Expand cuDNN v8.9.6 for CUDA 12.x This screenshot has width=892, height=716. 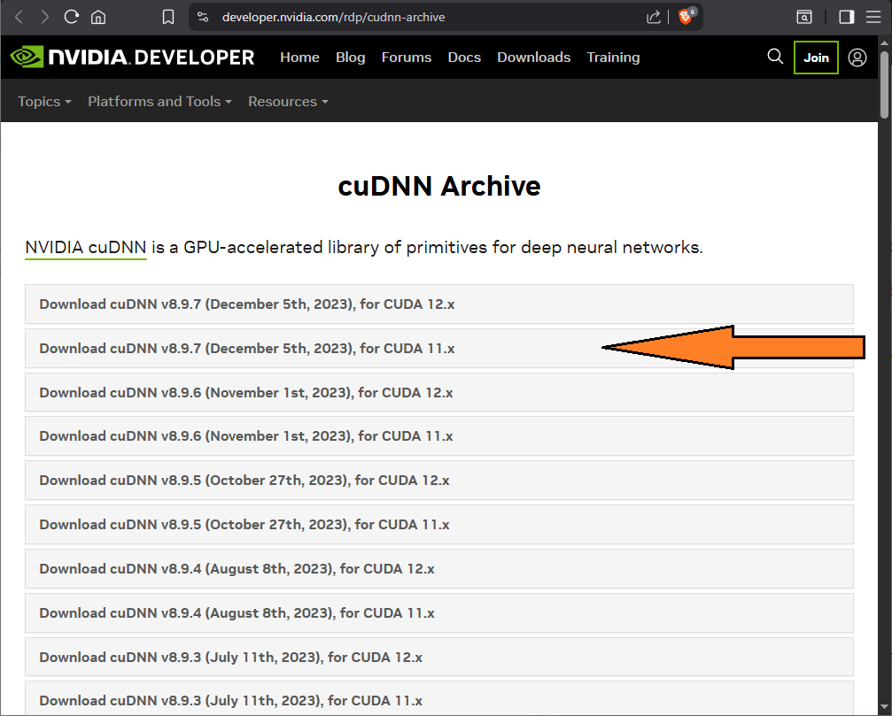coord(439,392)
